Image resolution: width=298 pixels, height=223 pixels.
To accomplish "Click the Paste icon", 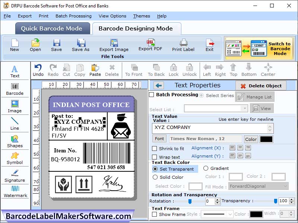I will [95, 70].
